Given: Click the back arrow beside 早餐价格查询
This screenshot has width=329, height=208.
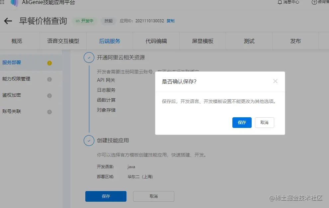Looking at the screenshot, I should (x=8, y=21).
